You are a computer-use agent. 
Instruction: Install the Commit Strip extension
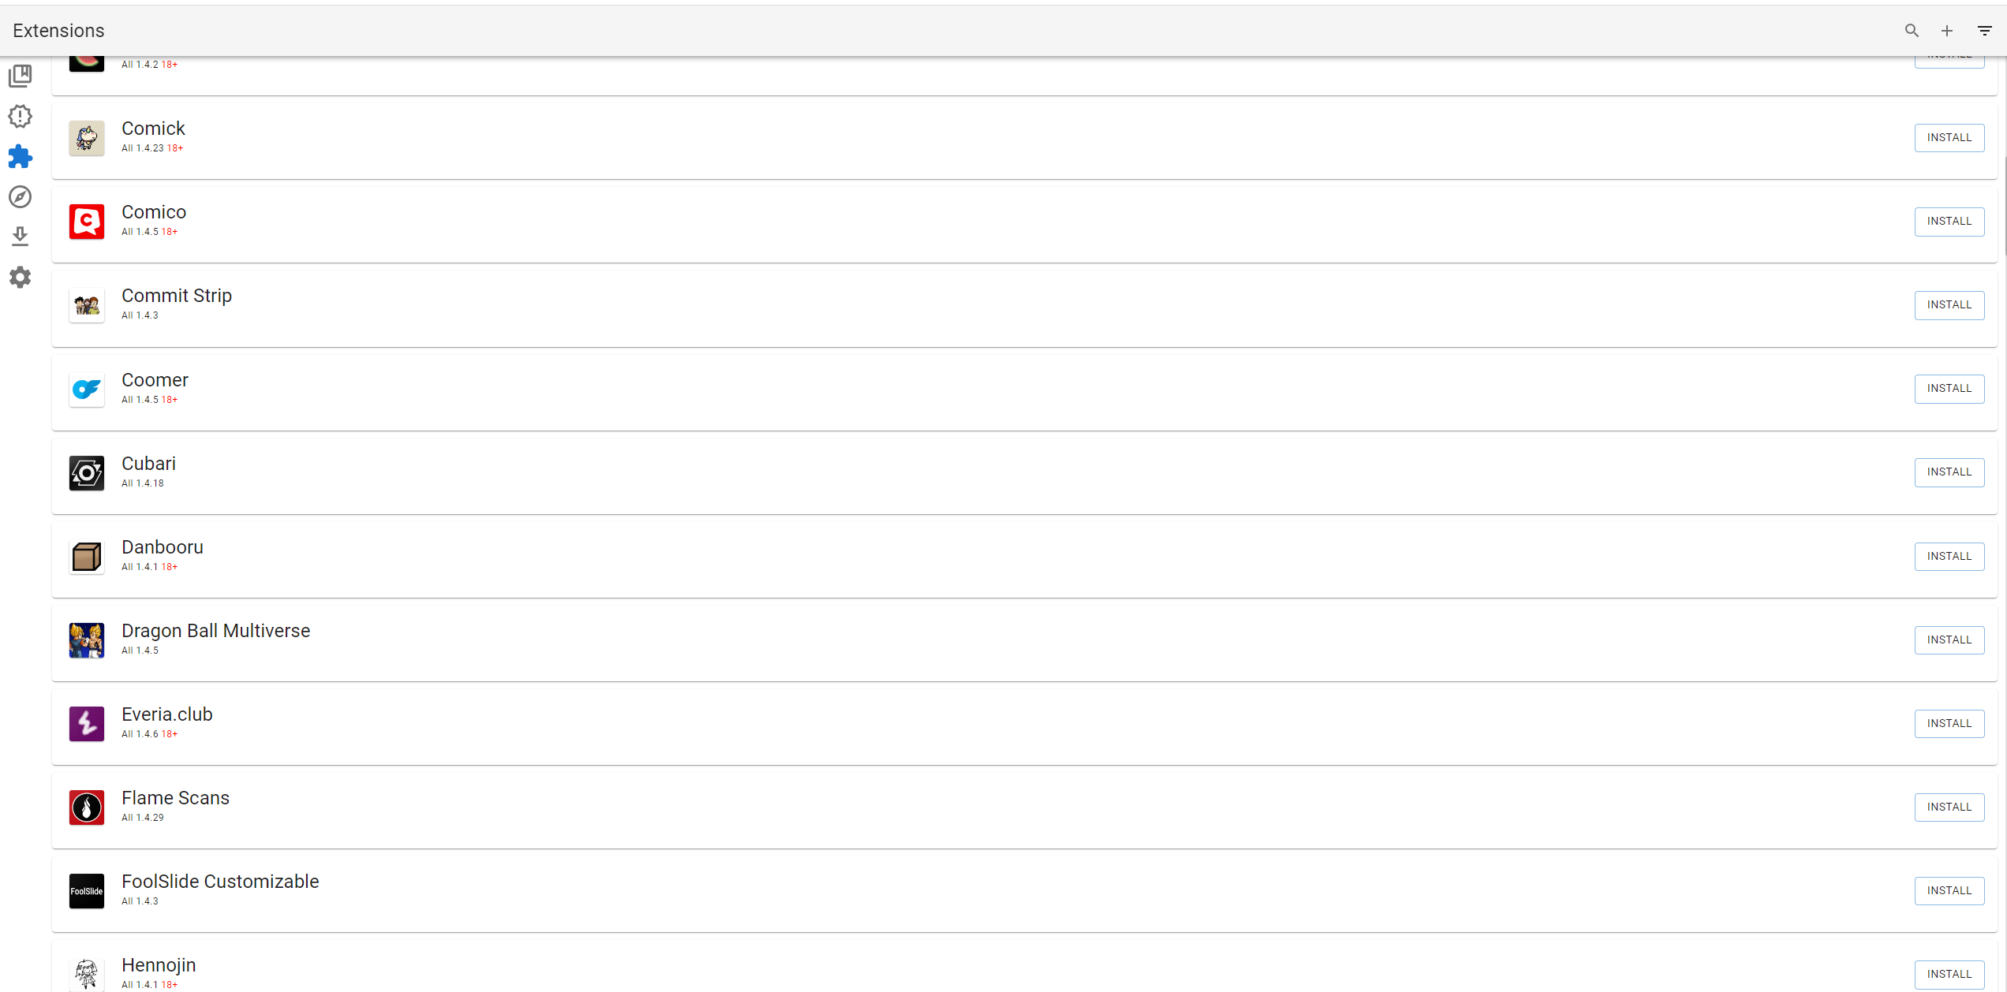coord(1949,305)
